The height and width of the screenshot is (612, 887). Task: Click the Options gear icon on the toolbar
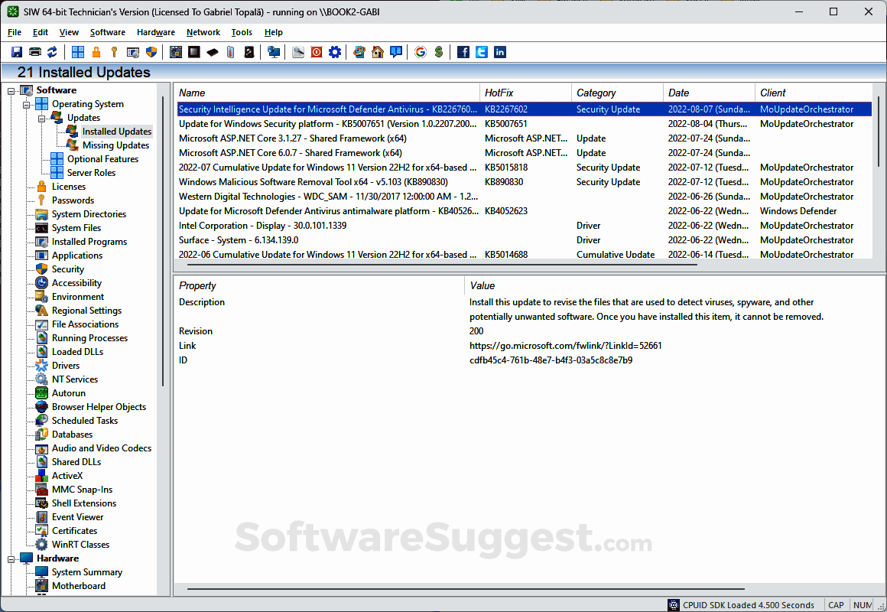pos(334,51)
